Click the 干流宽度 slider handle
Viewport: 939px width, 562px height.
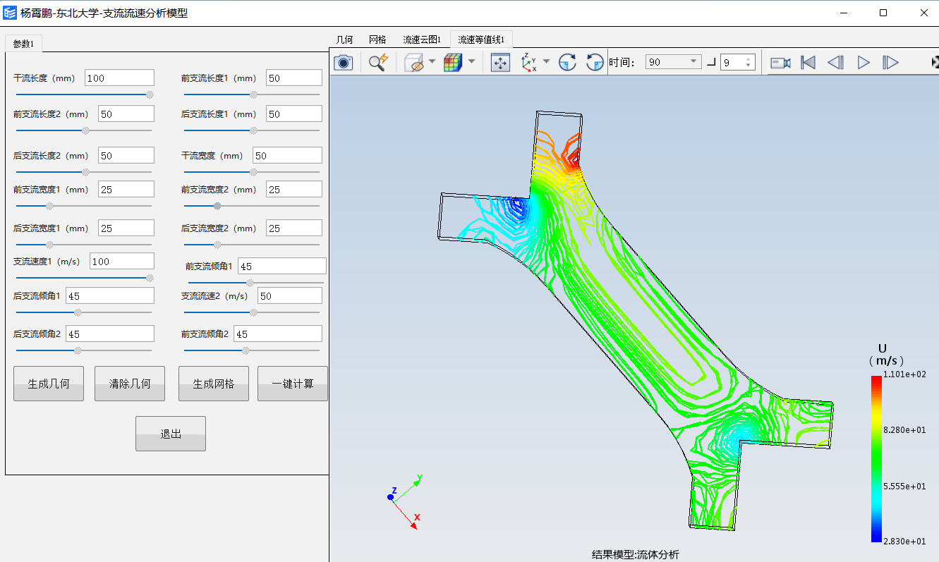point(253,171)
